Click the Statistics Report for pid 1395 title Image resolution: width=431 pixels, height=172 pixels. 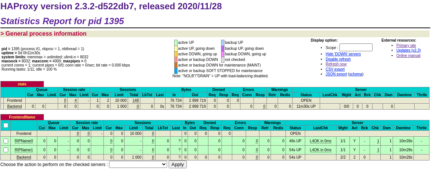point(62,21)
